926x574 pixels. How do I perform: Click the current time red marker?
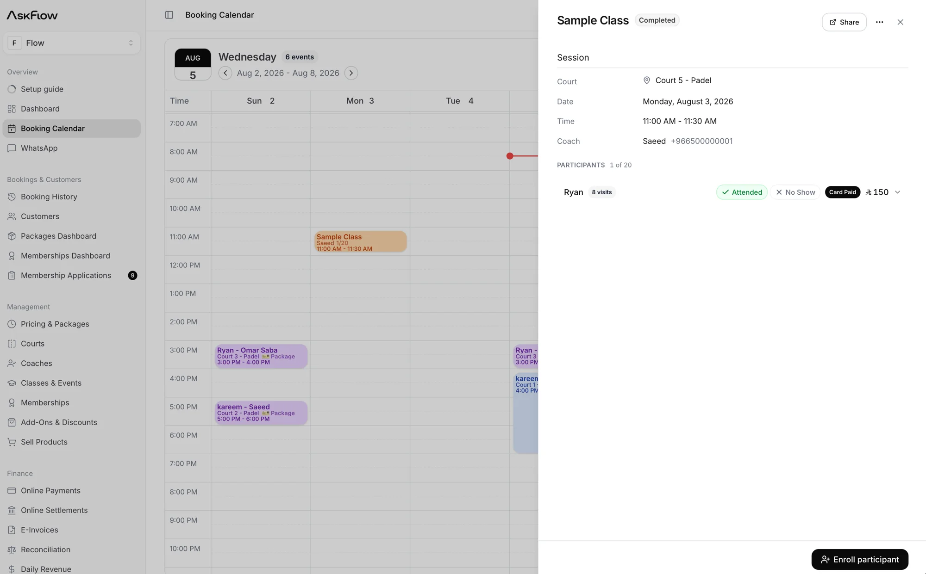coord(510,156)
